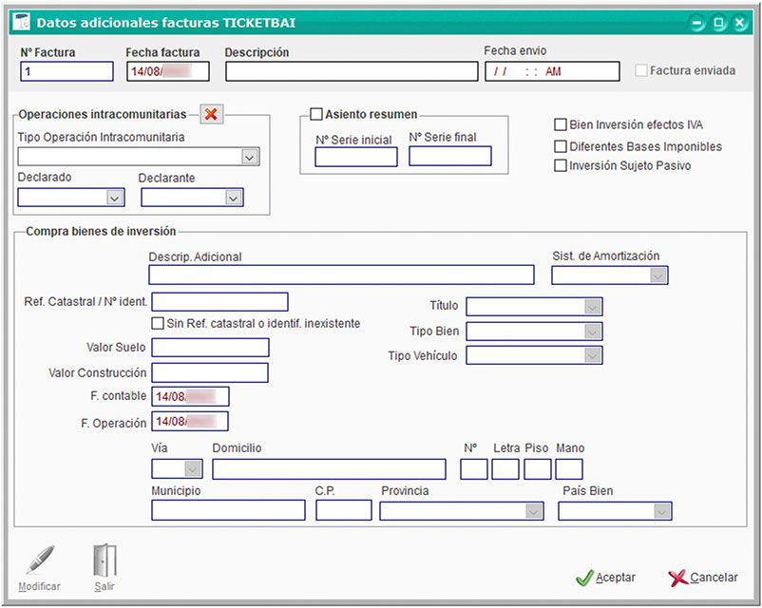Click the F. contable date field
The height and width of the screenshot is (608, 762).
click(x=190, y=396)
